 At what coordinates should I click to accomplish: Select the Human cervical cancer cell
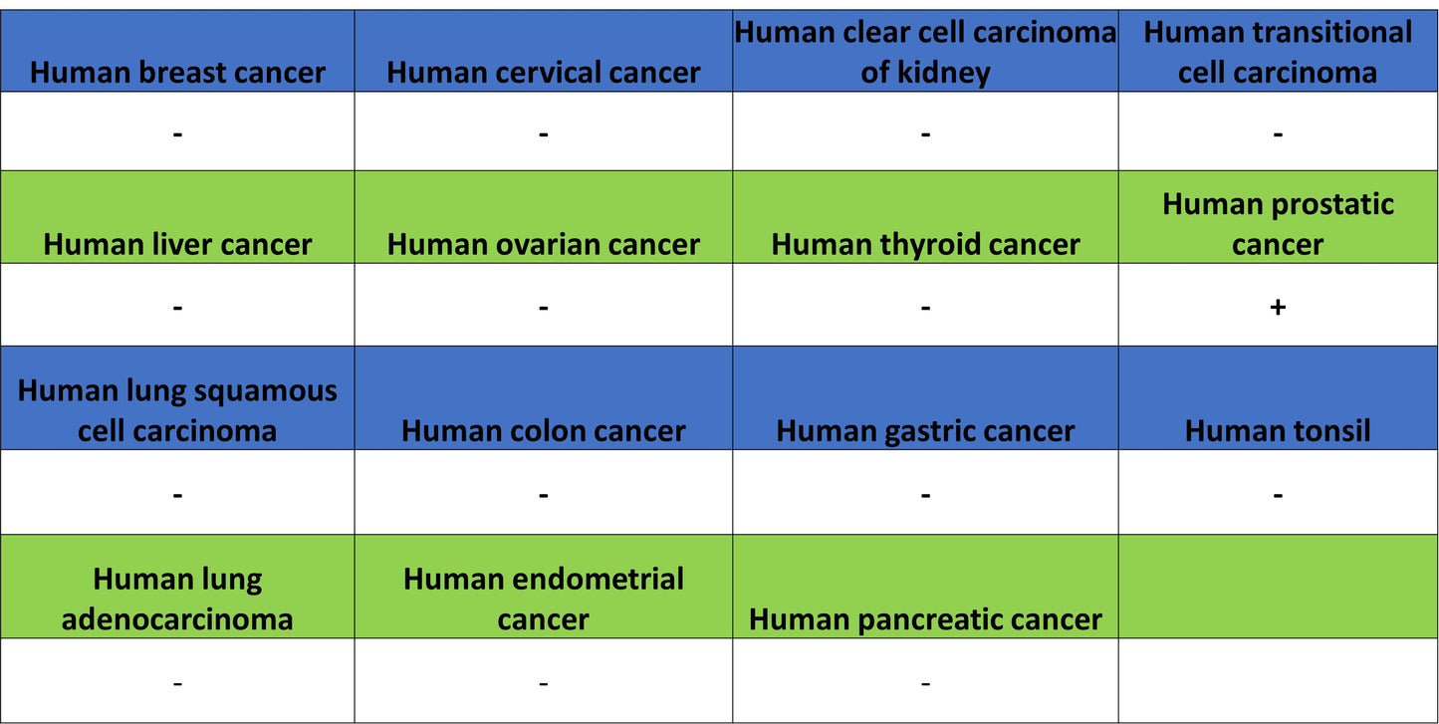544,52
